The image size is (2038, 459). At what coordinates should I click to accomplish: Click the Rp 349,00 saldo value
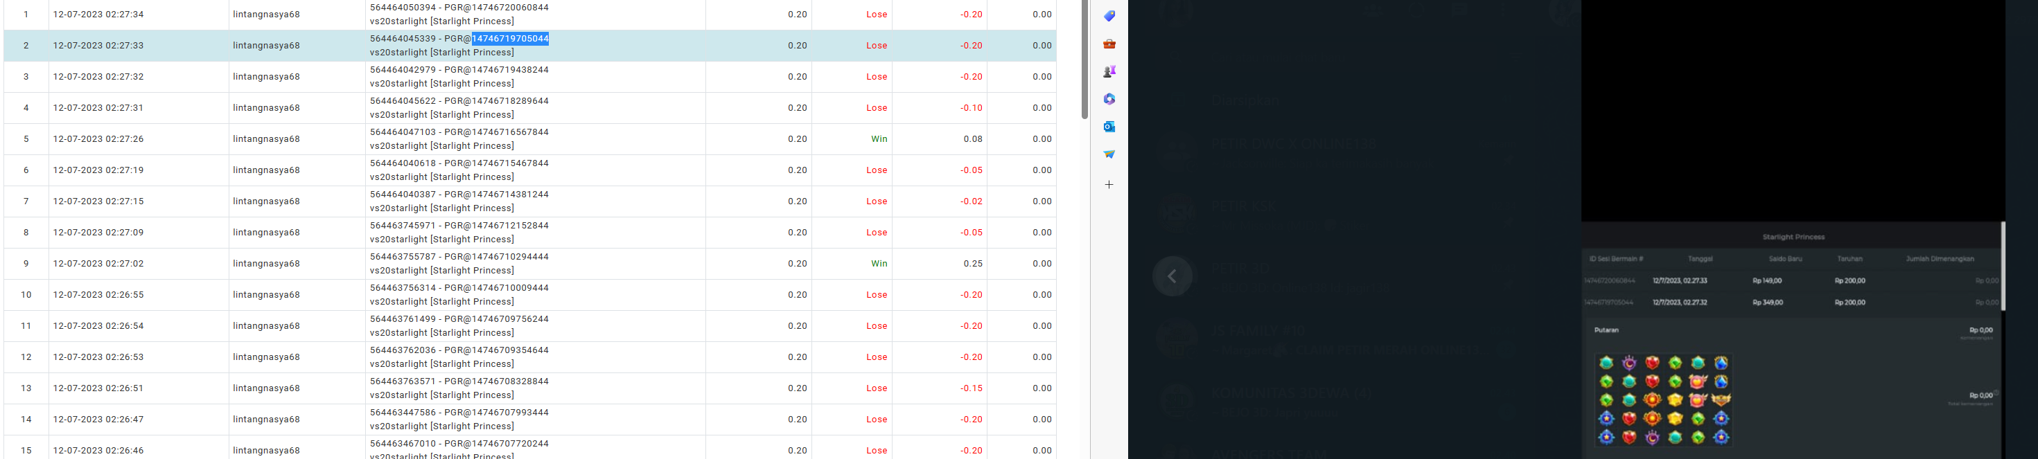click(x=1768, y=303)
